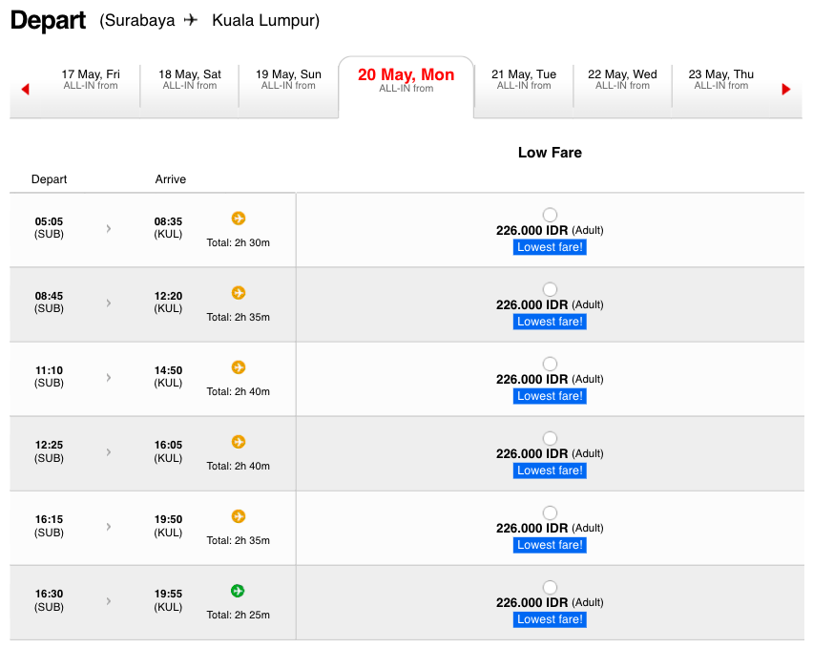Open the 21 May, Tue date tab
The width and height of the screenshot is (813, 648).
pos(524,79)
